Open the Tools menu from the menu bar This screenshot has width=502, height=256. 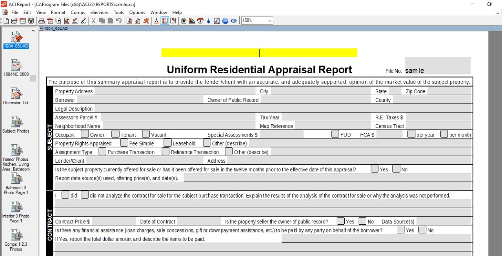coord(119,12)
